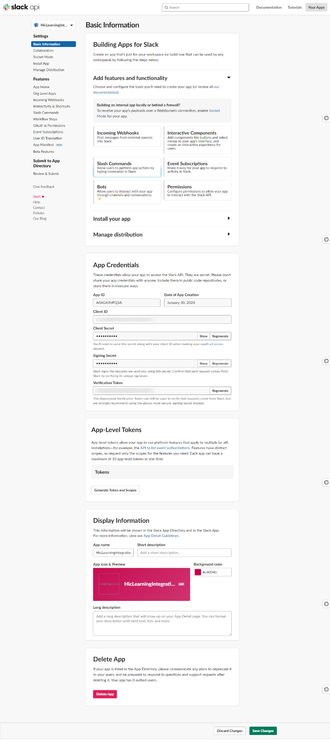Open Socket Mode settings page

(x=43, y=57)
